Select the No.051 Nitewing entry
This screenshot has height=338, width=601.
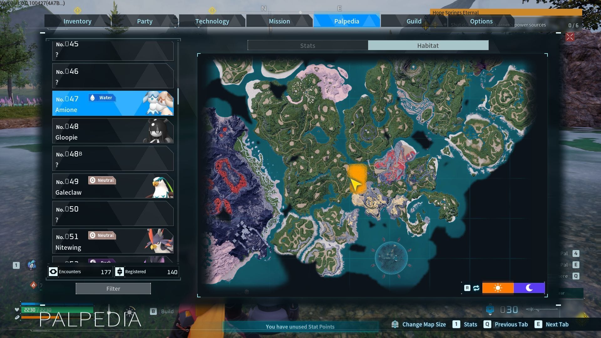[113, 241]
